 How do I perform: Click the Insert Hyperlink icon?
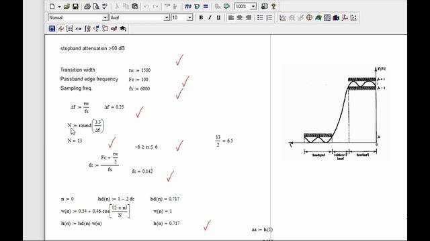pyautogui.click(x=218, y=6)
